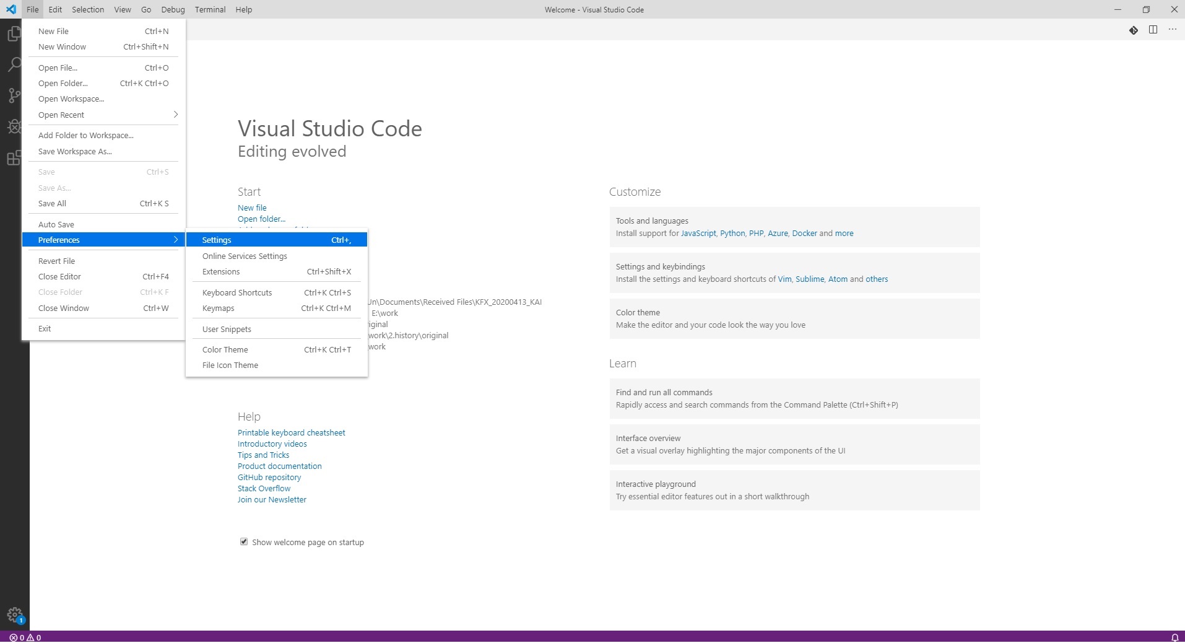Select Keymaps submenu entry
This screenshot has width=1185, height=643.
pos(277,308)
